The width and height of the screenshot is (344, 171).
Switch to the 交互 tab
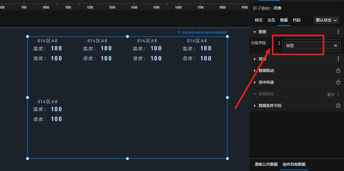click(x=271, y=20)
